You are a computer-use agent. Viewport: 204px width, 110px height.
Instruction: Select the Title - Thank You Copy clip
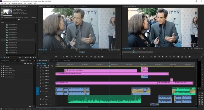101,71
